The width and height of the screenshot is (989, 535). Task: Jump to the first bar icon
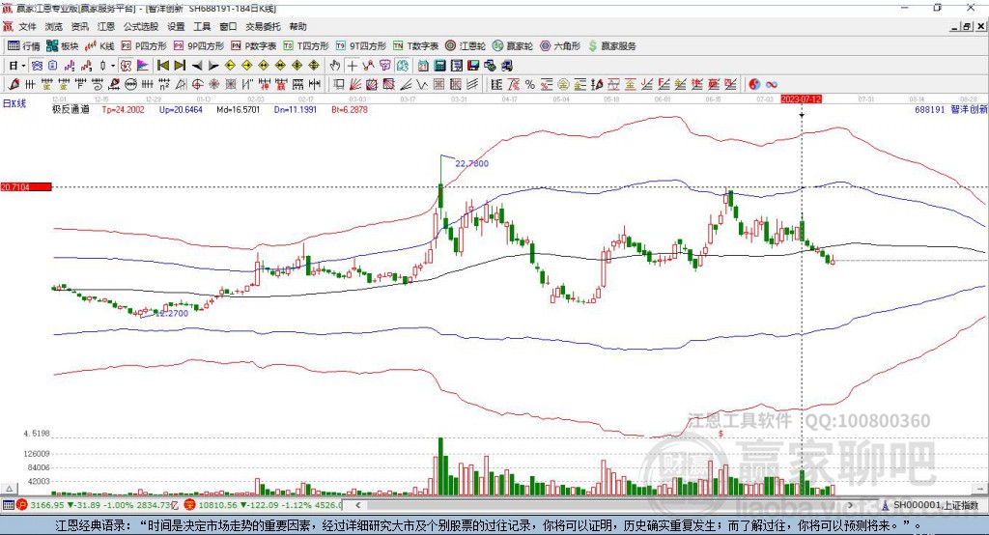tap(162, 66)
